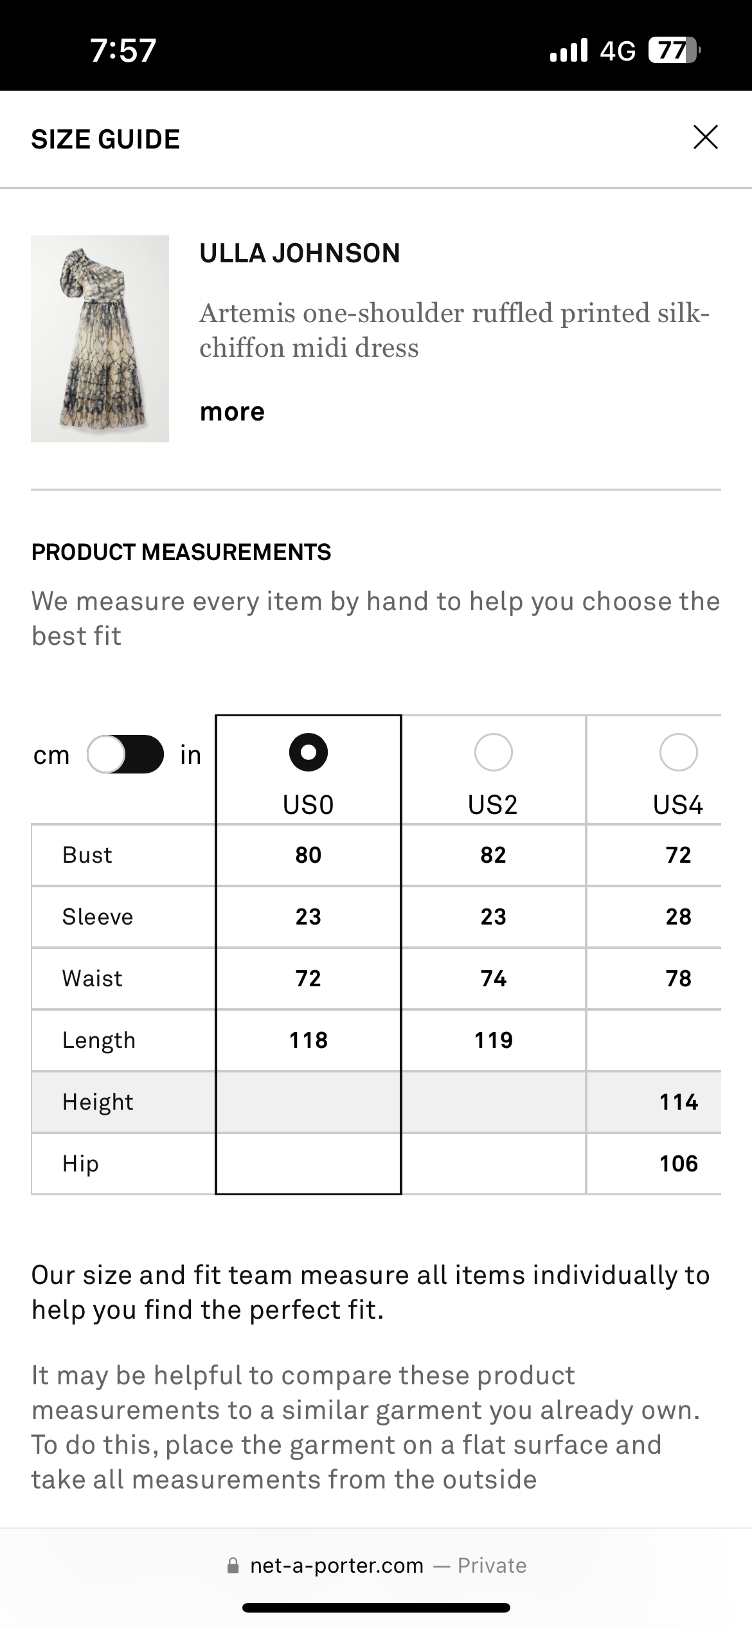Tap the US4 column header label
Viewport: 752px width, 1628px height.
pyautogui.click(x=678, y=804)
